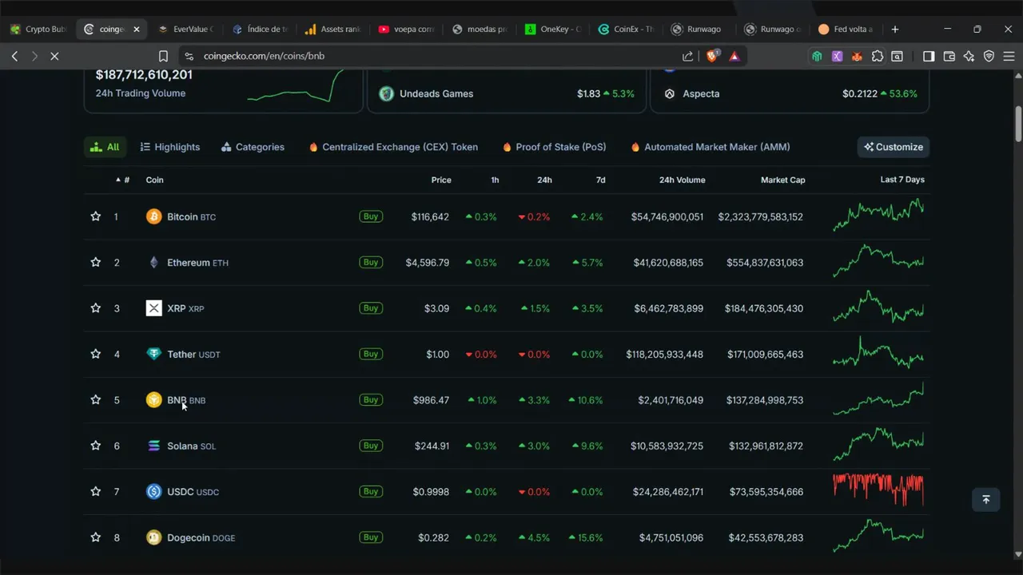Star Bitcoin as a favorite

(x=96, y=216)
